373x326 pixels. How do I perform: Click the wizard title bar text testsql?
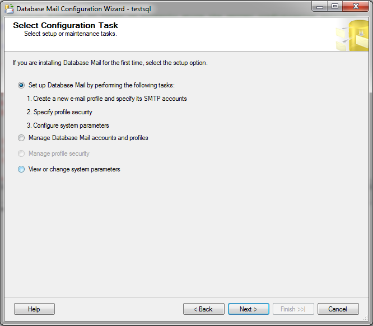coord(141,9)
